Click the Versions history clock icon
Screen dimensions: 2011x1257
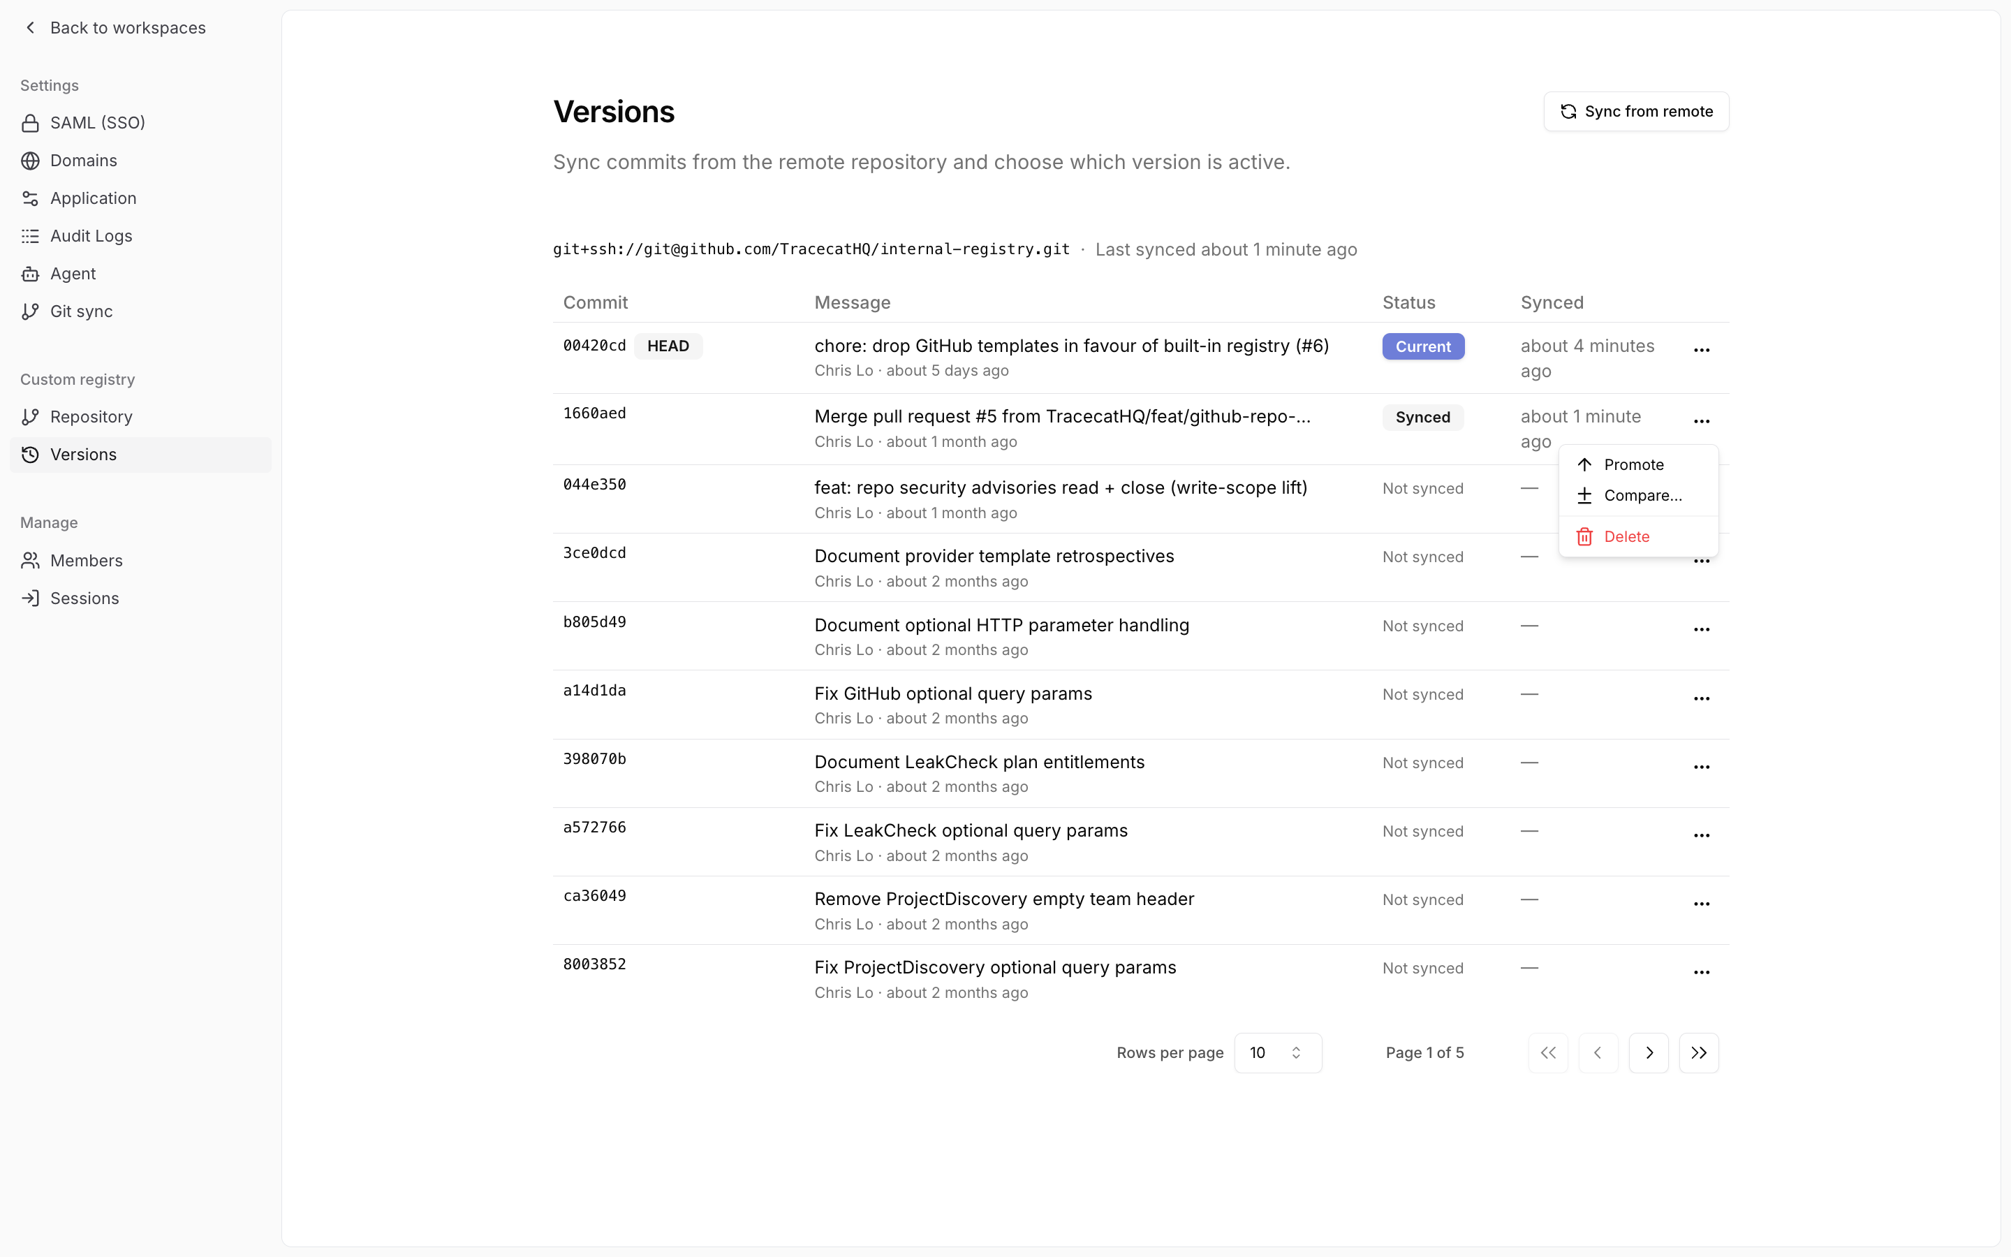[31, 455]
